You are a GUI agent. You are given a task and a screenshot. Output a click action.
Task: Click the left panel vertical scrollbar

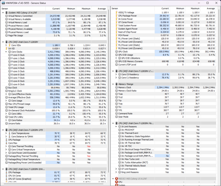(x=109, y=90)
